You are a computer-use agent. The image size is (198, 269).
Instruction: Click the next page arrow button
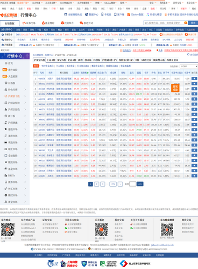click(121, 184)
